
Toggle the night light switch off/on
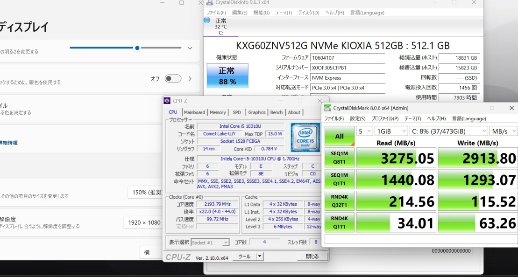coord(173,78)
